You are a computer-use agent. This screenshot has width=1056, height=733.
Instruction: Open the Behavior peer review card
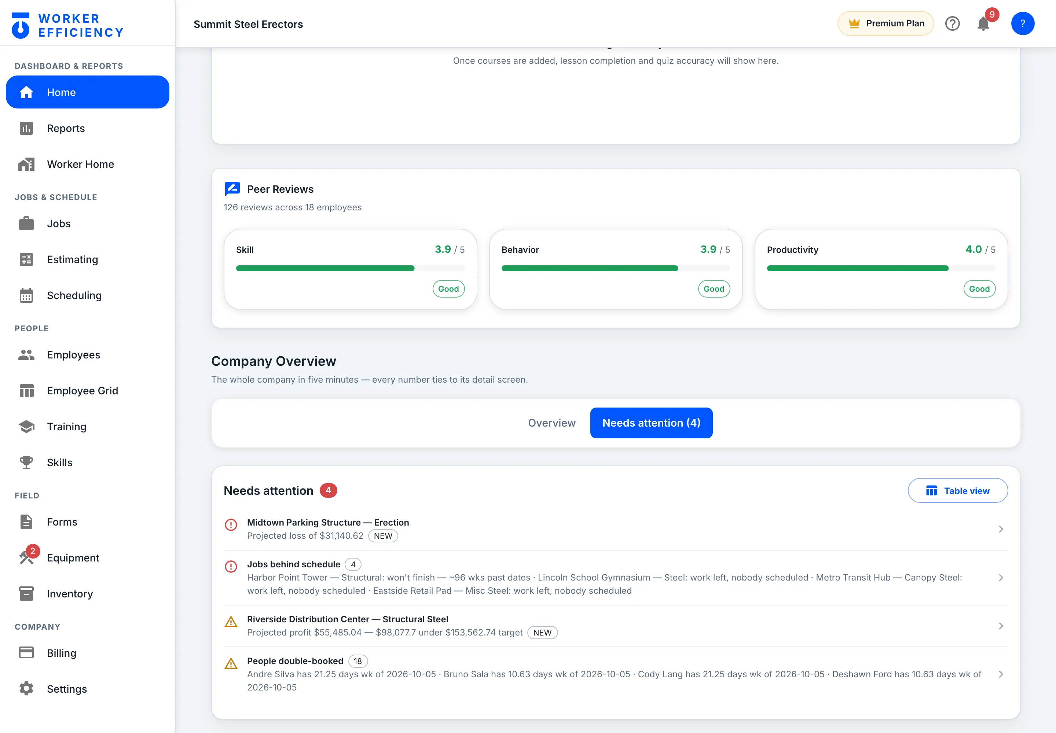pyautogui.click(x=615, y=269)
